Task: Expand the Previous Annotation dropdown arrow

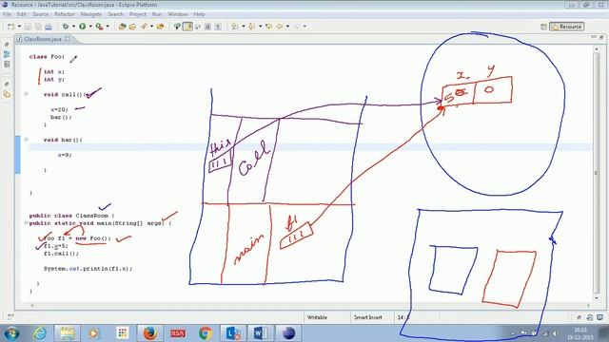Action: tap(260, 27)
